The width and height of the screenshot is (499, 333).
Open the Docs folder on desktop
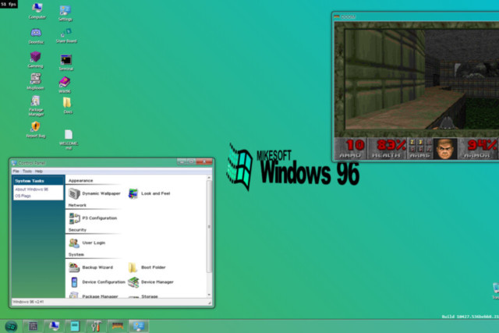[67, 105]
